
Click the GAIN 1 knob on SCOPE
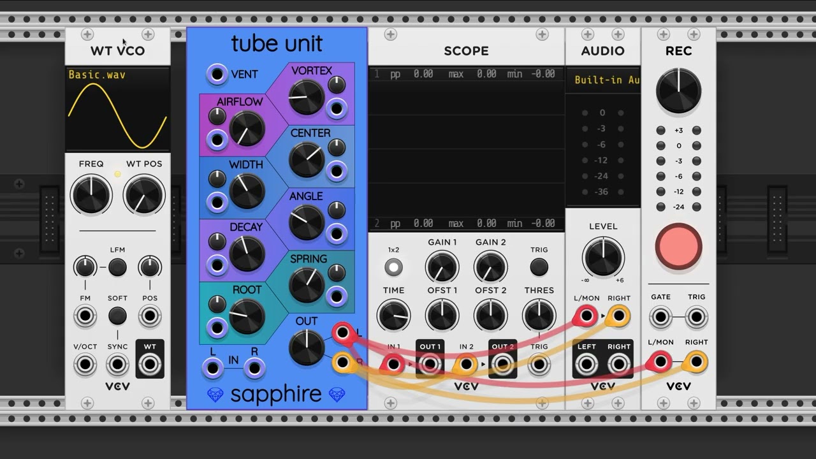pyautogui.click(x=442, y=266)
